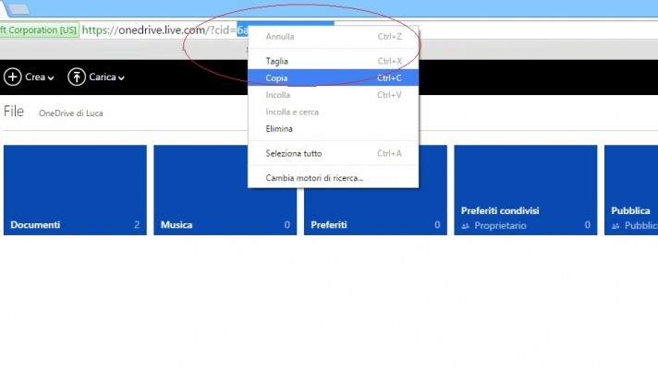Choose Taglia from the context menu
The height and width of the screenshot is (369, 658).
coord(334,61)
